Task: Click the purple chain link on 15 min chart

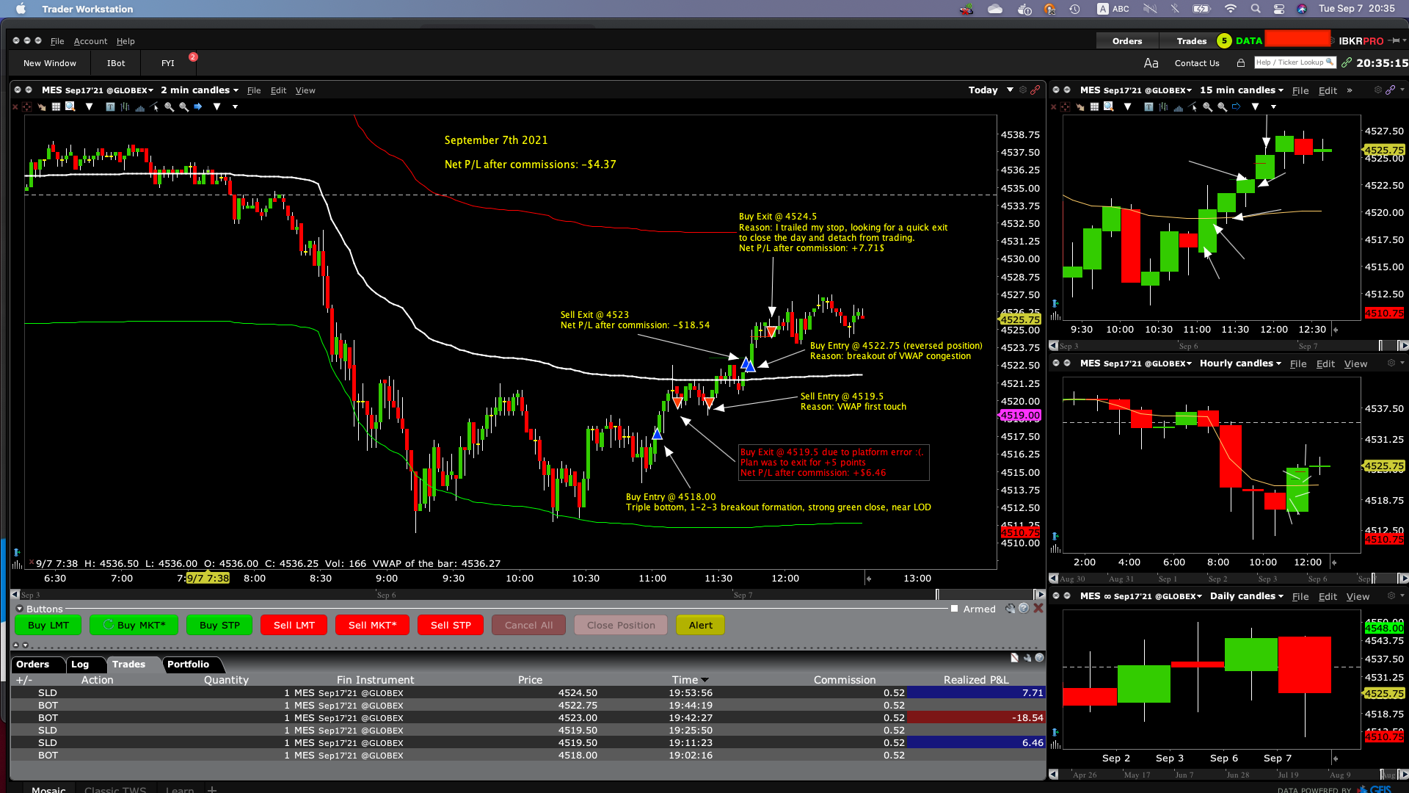Action: tap(1390, 90)
